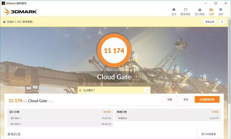
Task: Click 更新全部 to update all DLC
Action: tap(210, 22)
